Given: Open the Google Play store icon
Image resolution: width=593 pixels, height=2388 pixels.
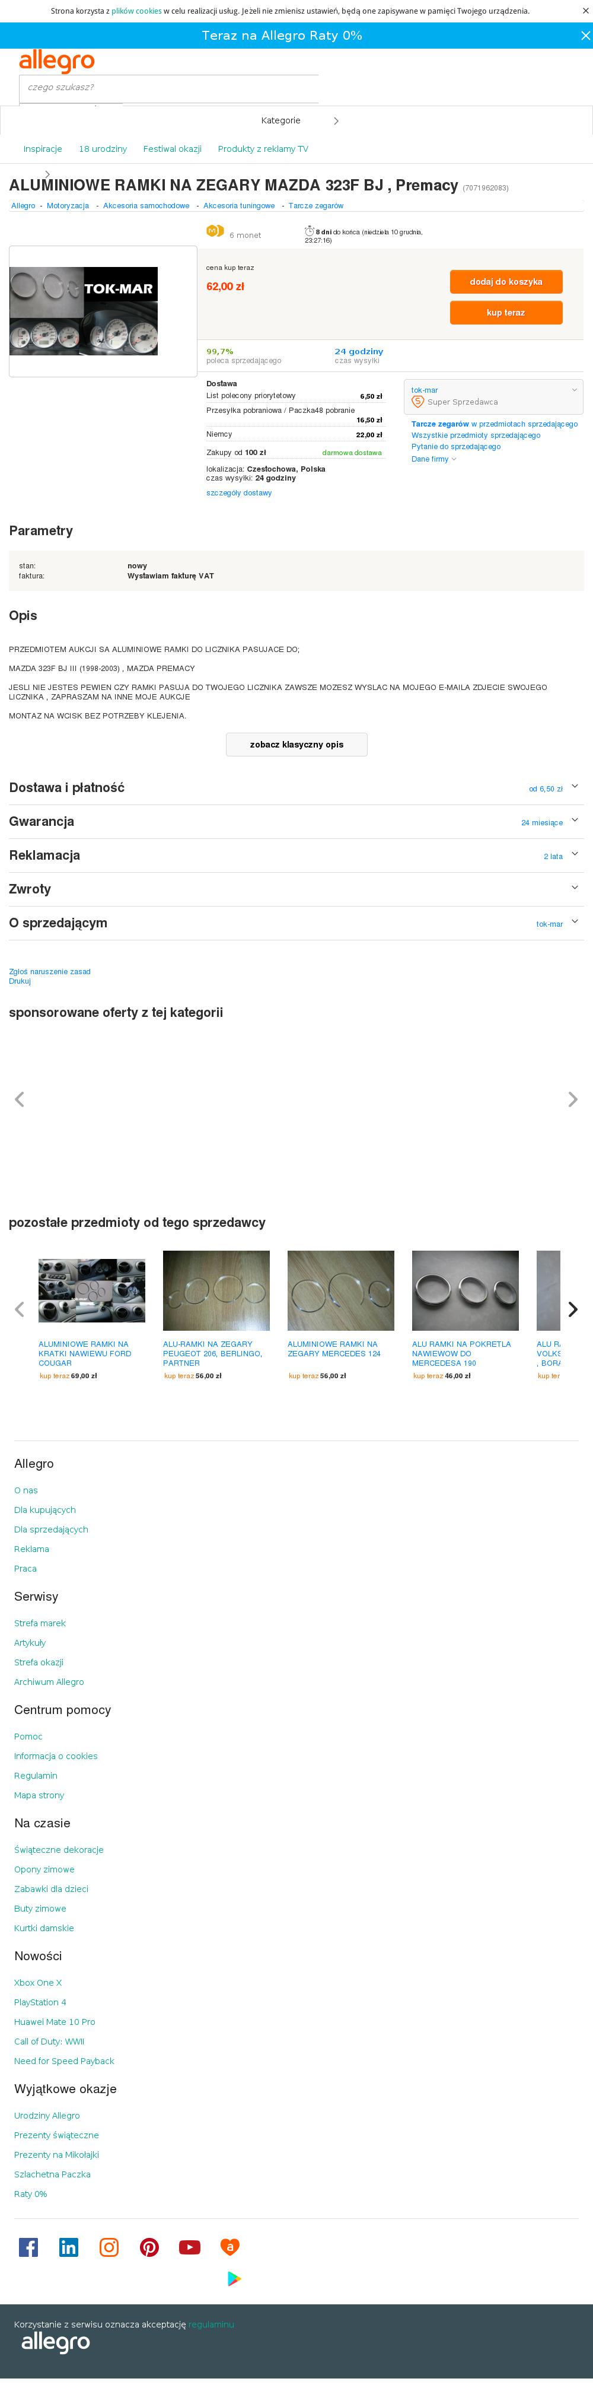Looking at the screenshot, I should (x=234, y=2278).
